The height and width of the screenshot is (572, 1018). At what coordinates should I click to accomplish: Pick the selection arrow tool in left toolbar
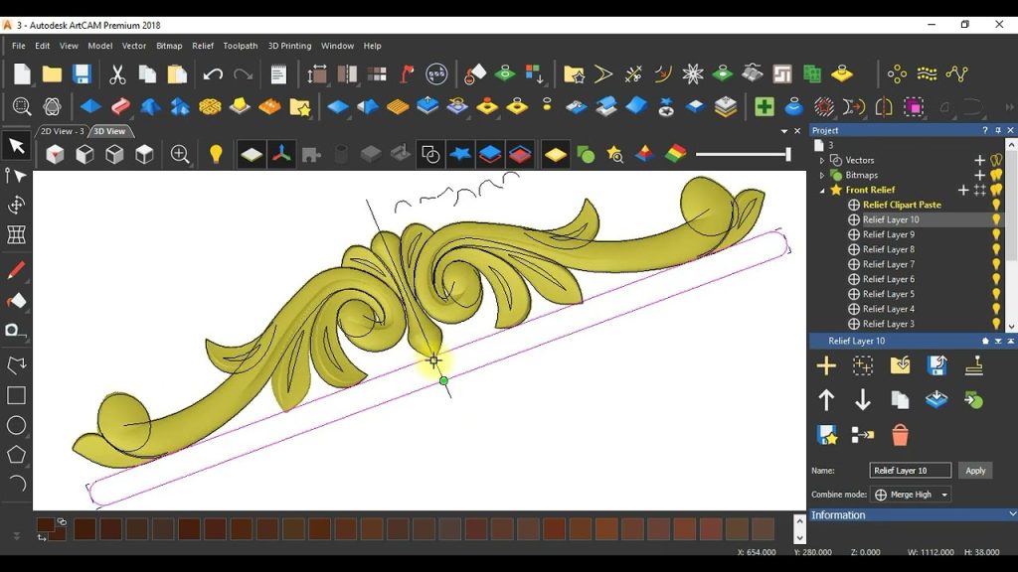[x=15, y=145]
